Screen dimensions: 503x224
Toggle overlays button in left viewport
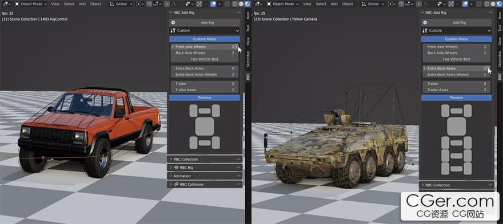point(213,4)
